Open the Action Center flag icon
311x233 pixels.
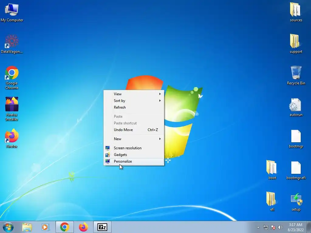(x=273, y=227)
